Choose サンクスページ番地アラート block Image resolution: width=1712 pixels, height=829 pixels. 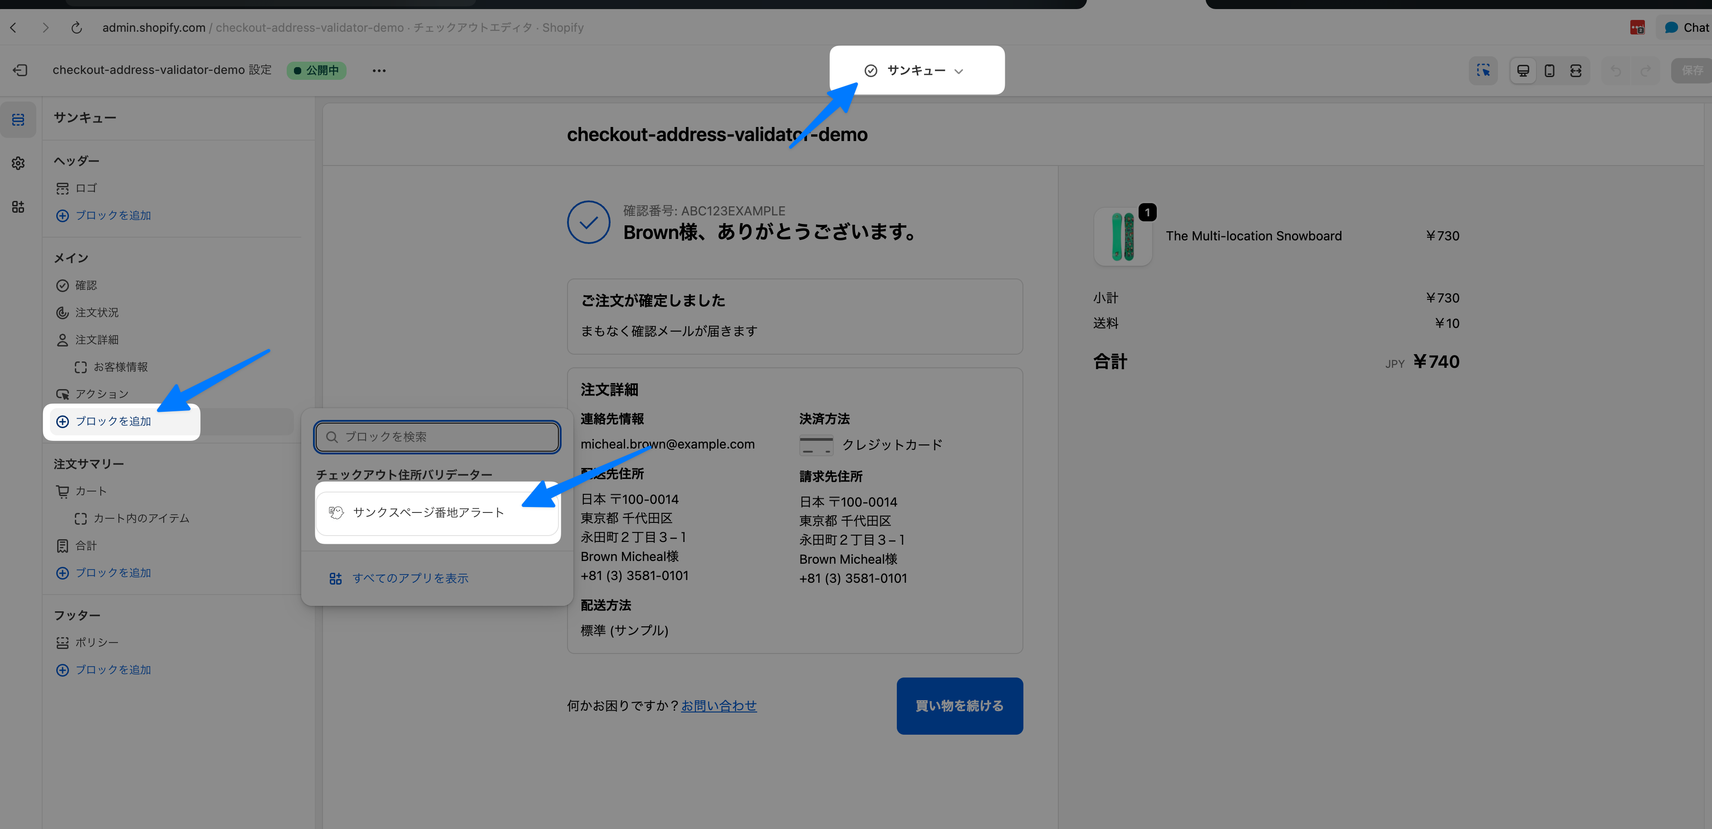click(x=428, y=512)
